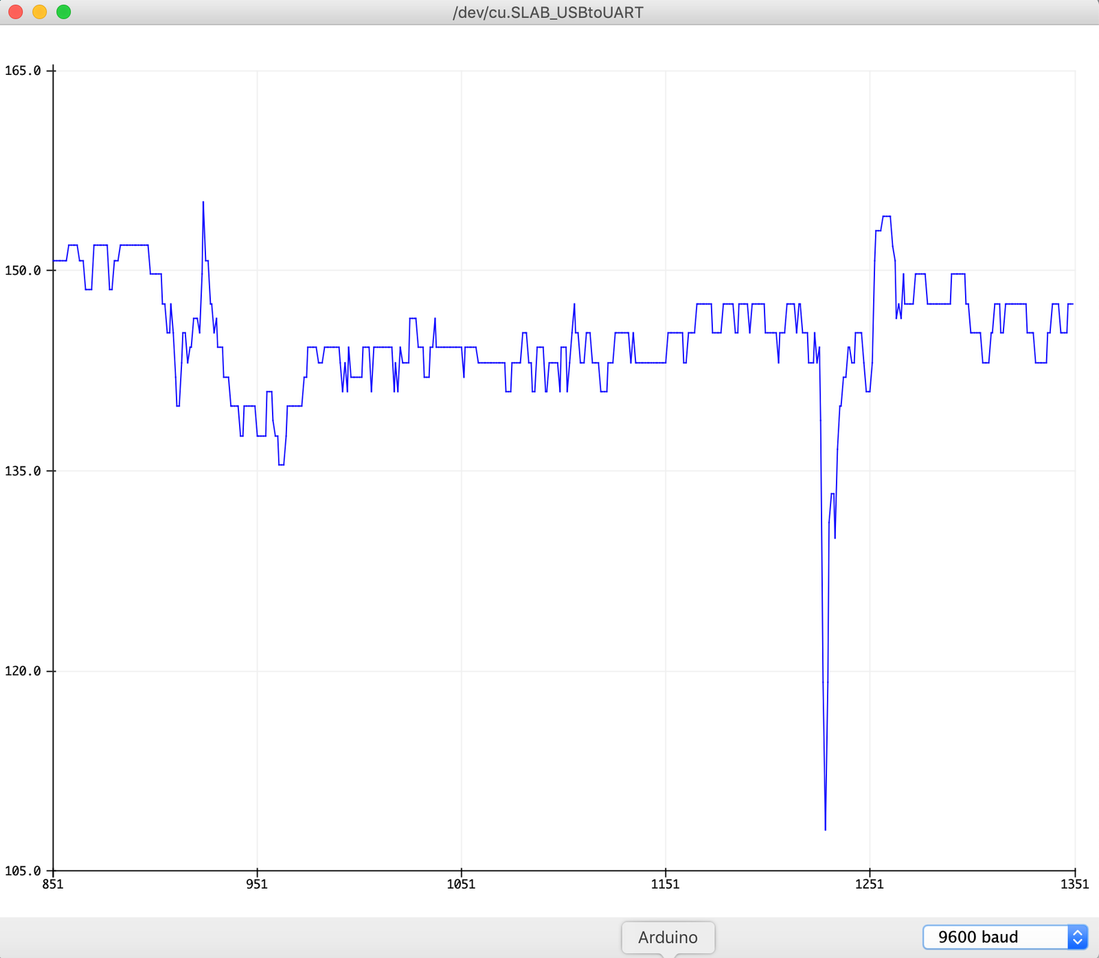Click the 150.0 y-axis label
The image size is (1099, 958).
pos(22,271)
